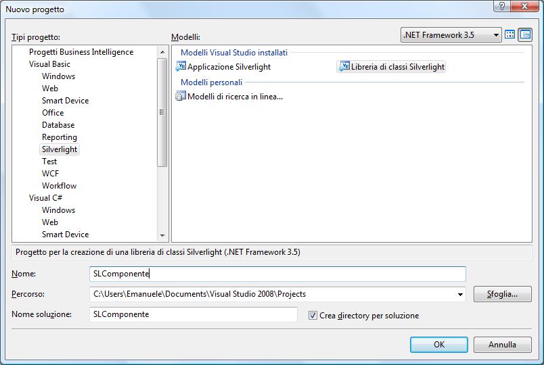544x365 pixels.
Task: Toggle Crea directory per soluzione checkbox
Action: (x=313, y=315)
